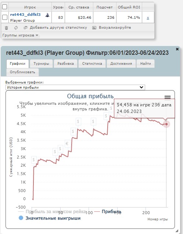Click the trash delete icon

click(x=6, y=28)
